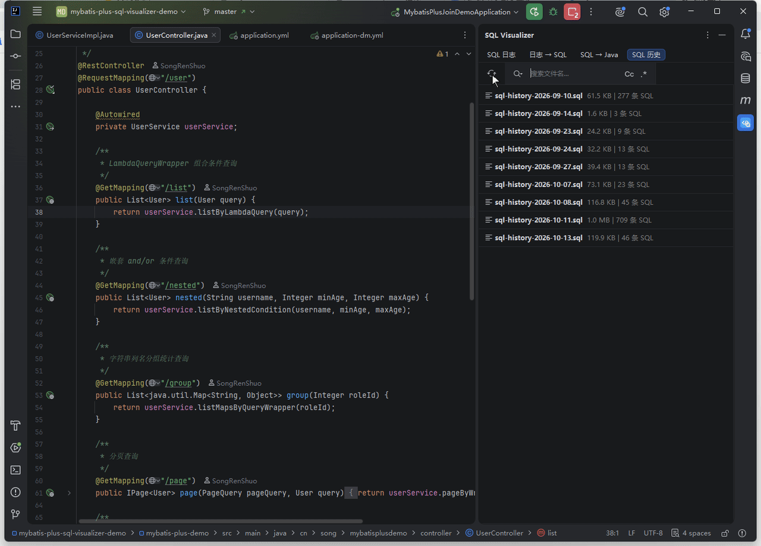The height and width of the screenshot is (546, 761).
Task: Open the Git tool window
Action: click(x=15, y=514)
